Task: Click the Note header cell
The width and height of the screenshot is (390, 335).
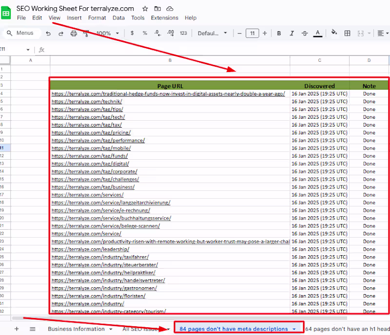Action: coord(369,86)
